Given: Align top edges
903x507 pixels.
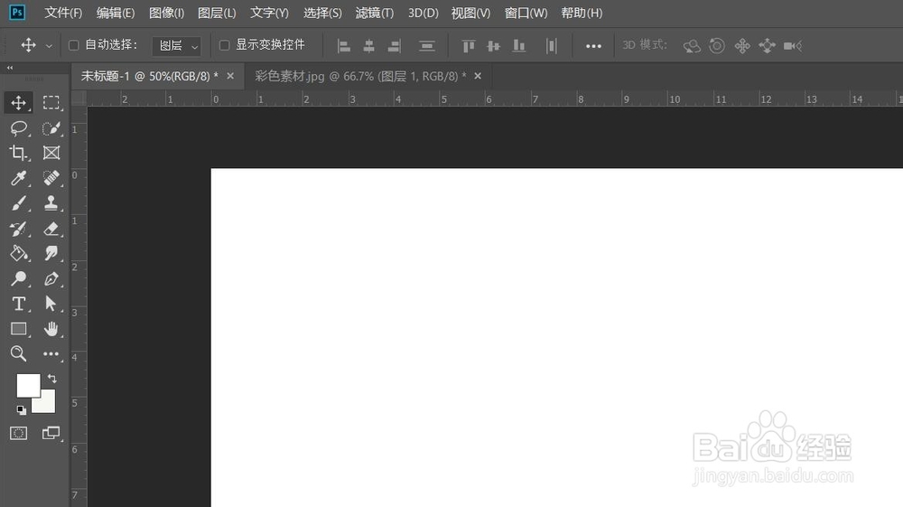Looking at the screenshot, I should click(x=468, y=45).
